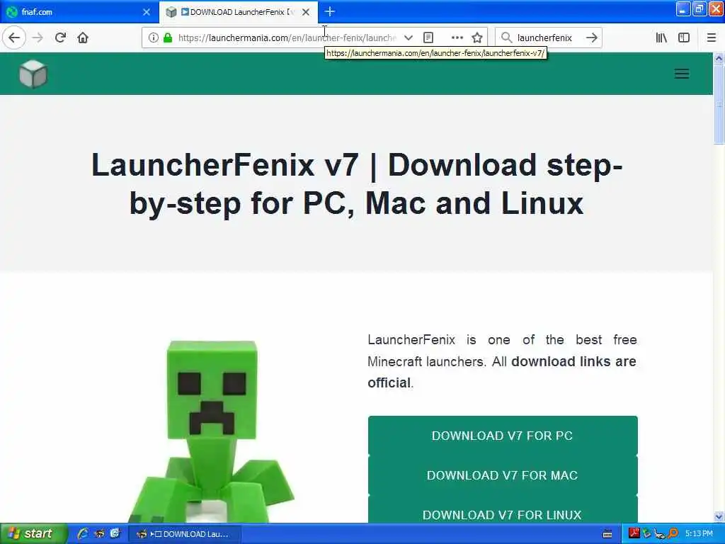725x544 pixels.
Task: Reload the current page
Action: [x=60, y=38]
